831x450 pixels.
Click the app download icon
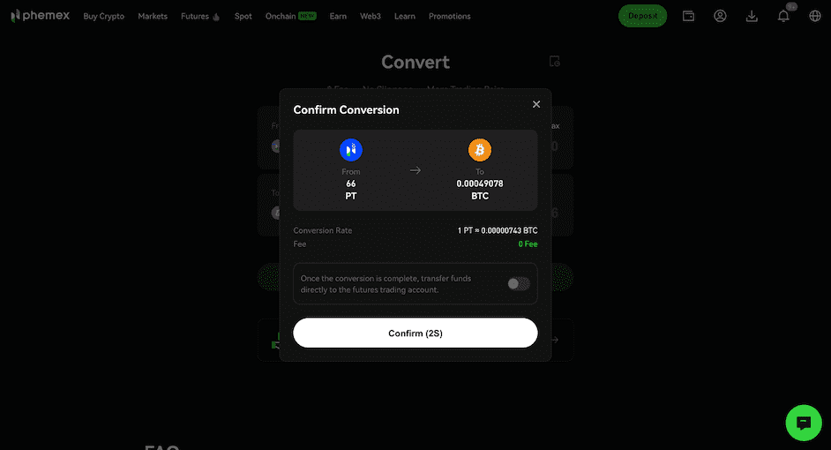click(x=752, y=16)
